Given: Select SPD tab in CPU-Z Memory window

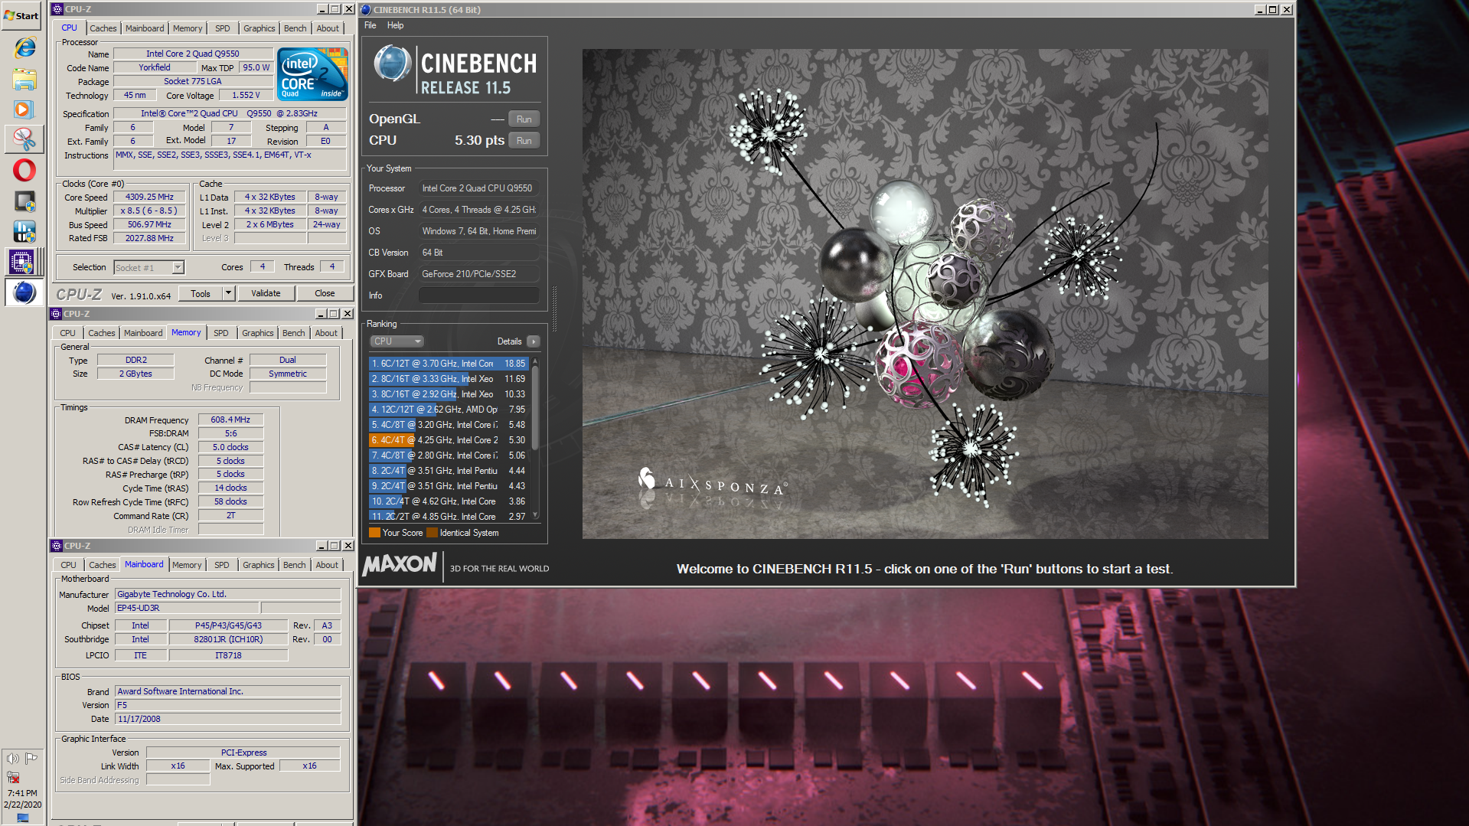Looking at the screenshot, I should [x=220, y=333].
